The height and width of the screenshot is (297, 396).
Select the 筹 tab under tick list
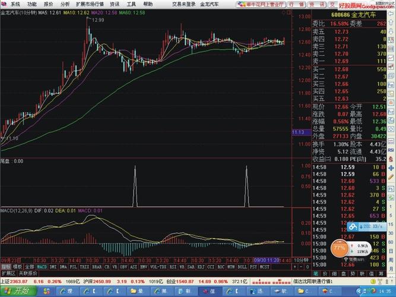click(381, 273)
